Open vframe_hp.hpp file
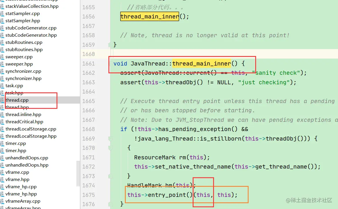This screenshot has width=338, height=209. click(x=21, y=194)
